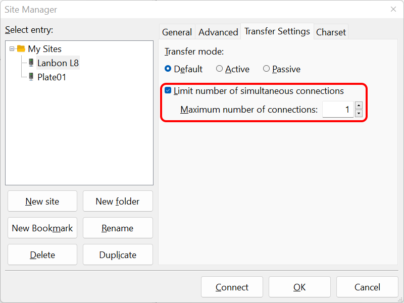404x303 pixels.
Task: Click the New site button
Action: tap(42, 201)
